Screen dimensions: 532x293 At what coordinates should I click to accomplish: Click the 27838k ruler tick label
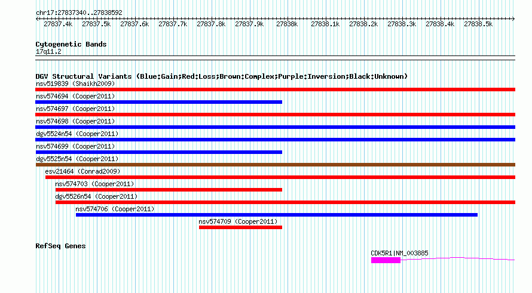pyautogui.click(x=287, y=24)
